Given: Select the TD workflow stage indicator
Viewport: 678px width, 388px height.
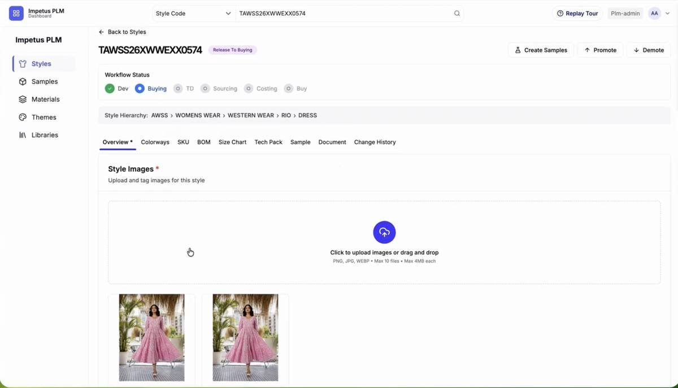Looking at the screenshot, I should [x=178, y=89].
